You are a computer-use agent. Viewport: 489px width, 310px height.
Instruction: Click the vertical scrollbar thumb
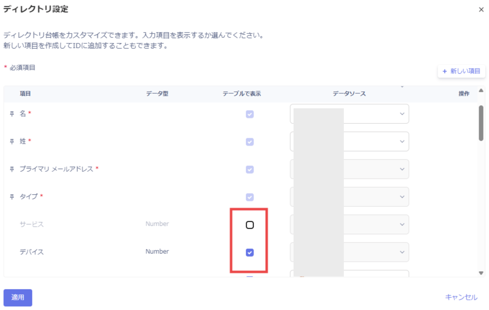(x=481, y=123)
